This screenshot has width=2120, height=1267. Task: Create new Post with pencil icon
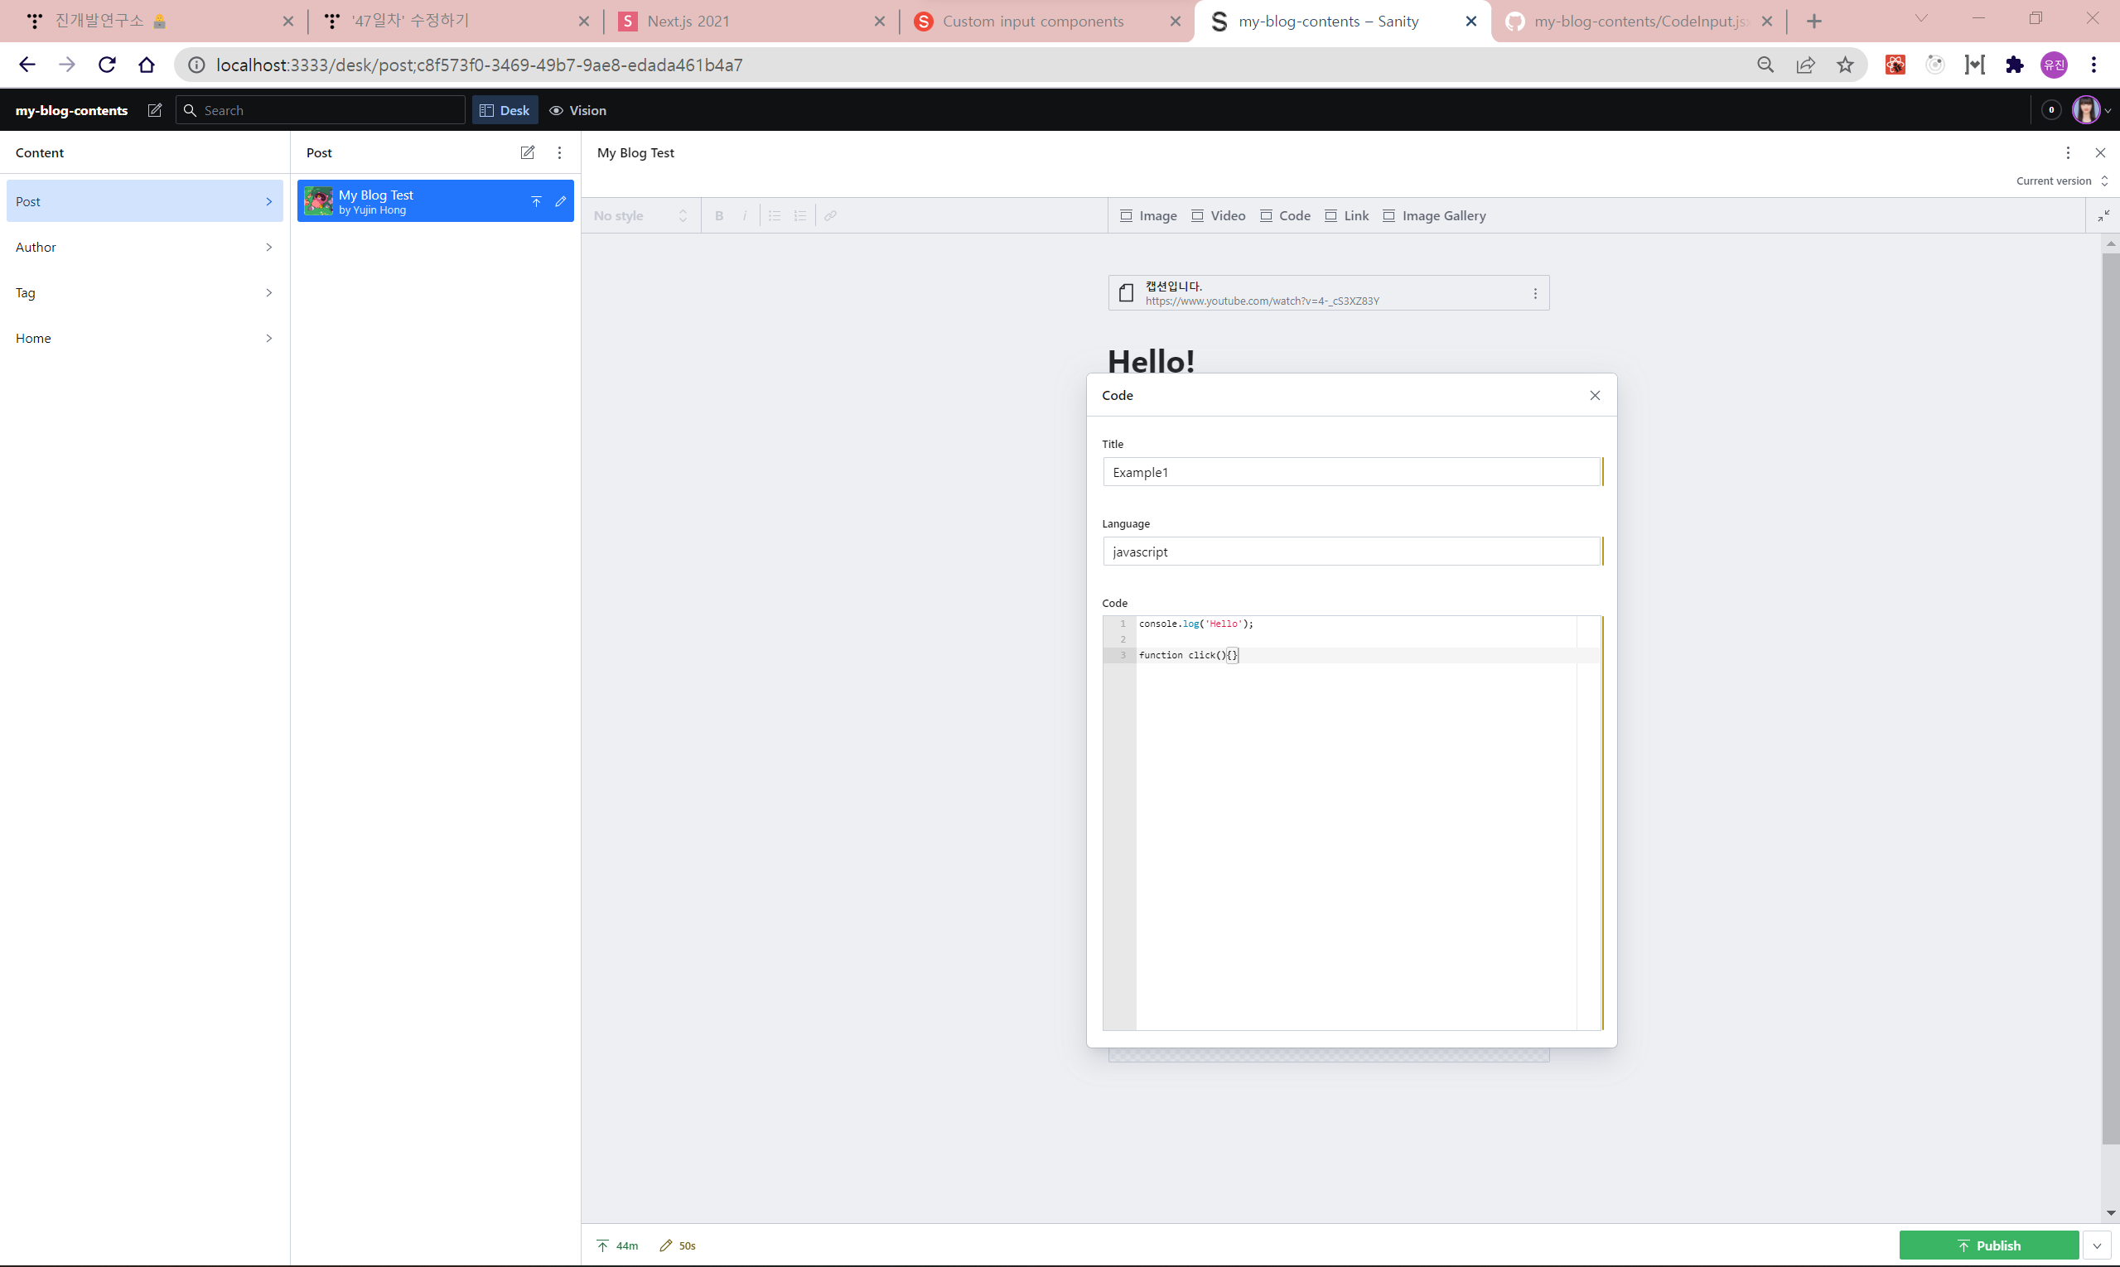pos(527,153)
